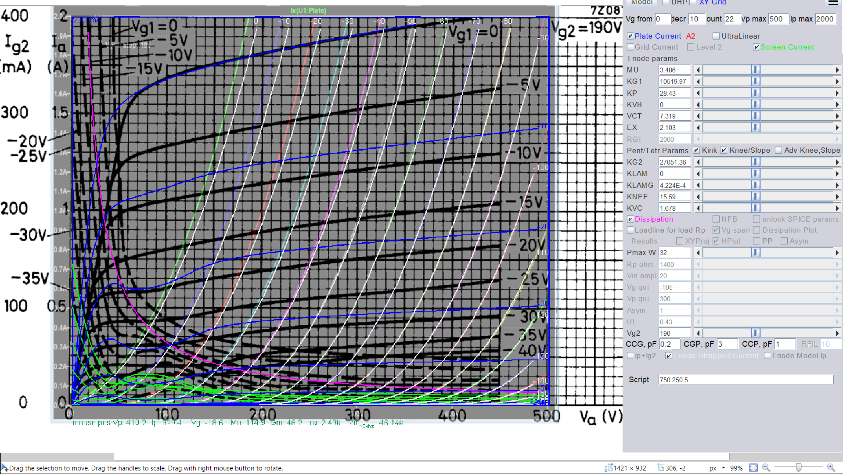Click the Pmax W slider right arrow
Viewport: 843px width, 474px height.
click(837, 252)
